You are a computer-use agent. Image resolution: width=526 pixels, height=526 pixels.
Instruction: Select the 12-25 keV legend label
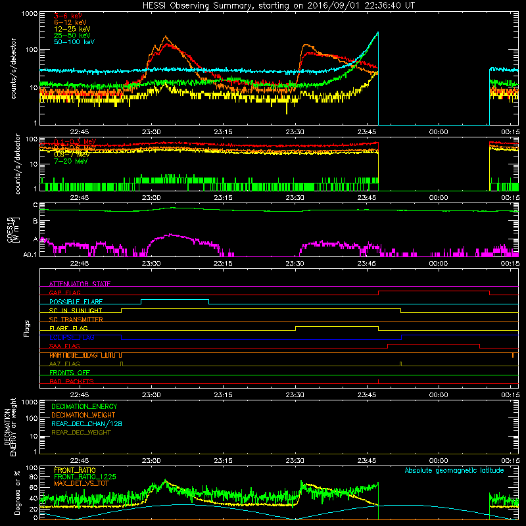click(x=72, y=29)
